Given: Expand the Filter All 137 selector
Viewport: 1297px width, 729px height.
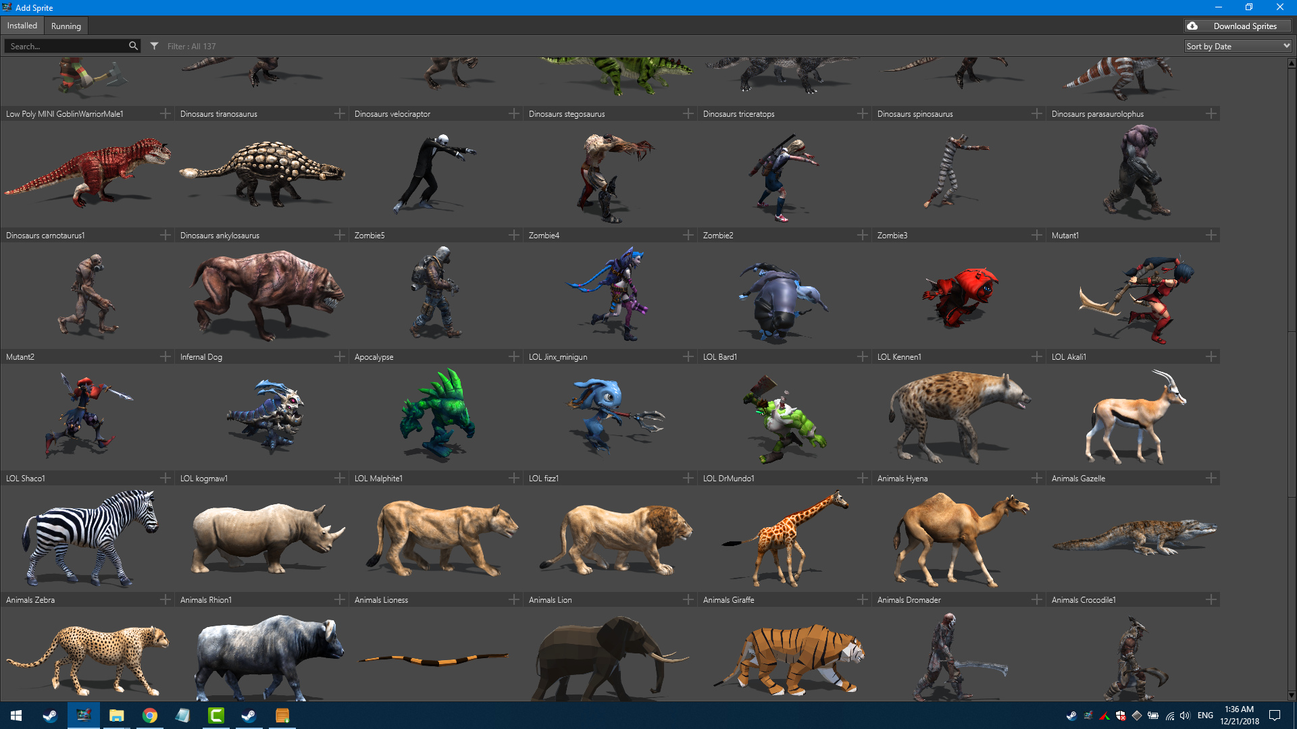Looking at the screenshot, I should (191, 47).
